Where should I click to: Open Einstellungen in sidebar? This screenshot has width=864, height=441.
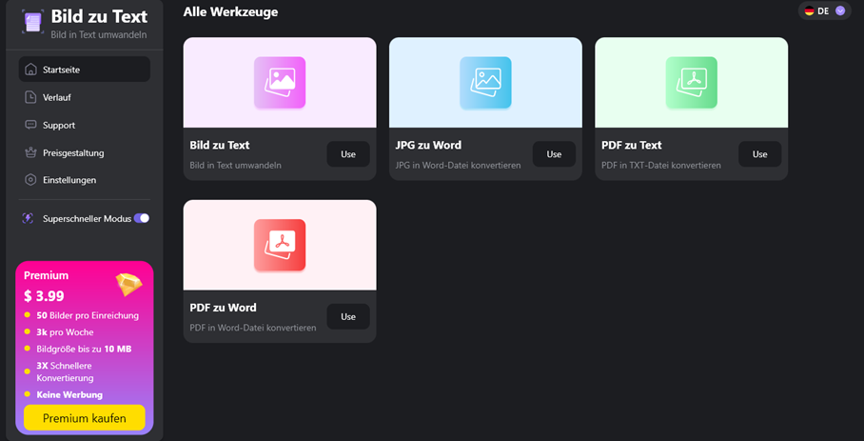coord(69,180)
